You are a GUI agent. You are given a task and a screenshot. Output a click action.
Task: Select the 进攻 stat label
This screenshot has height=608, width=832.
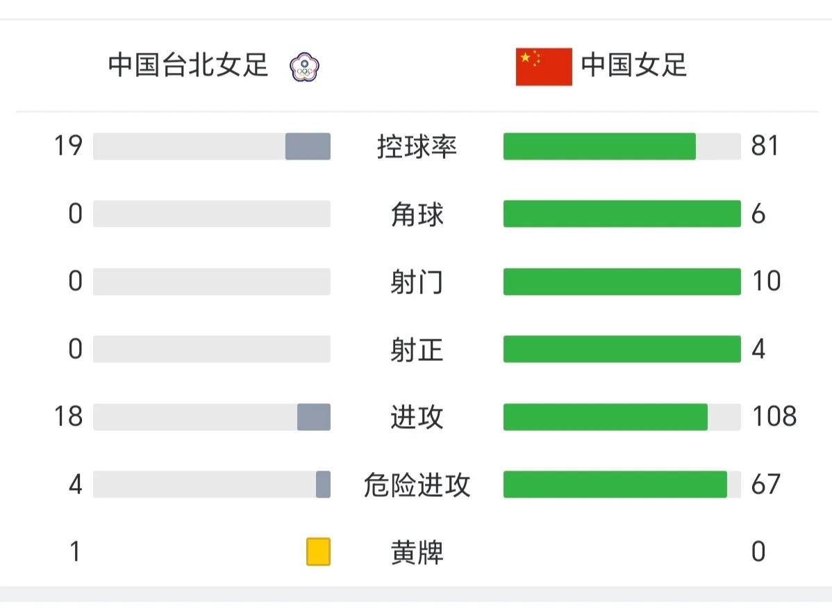417,417
